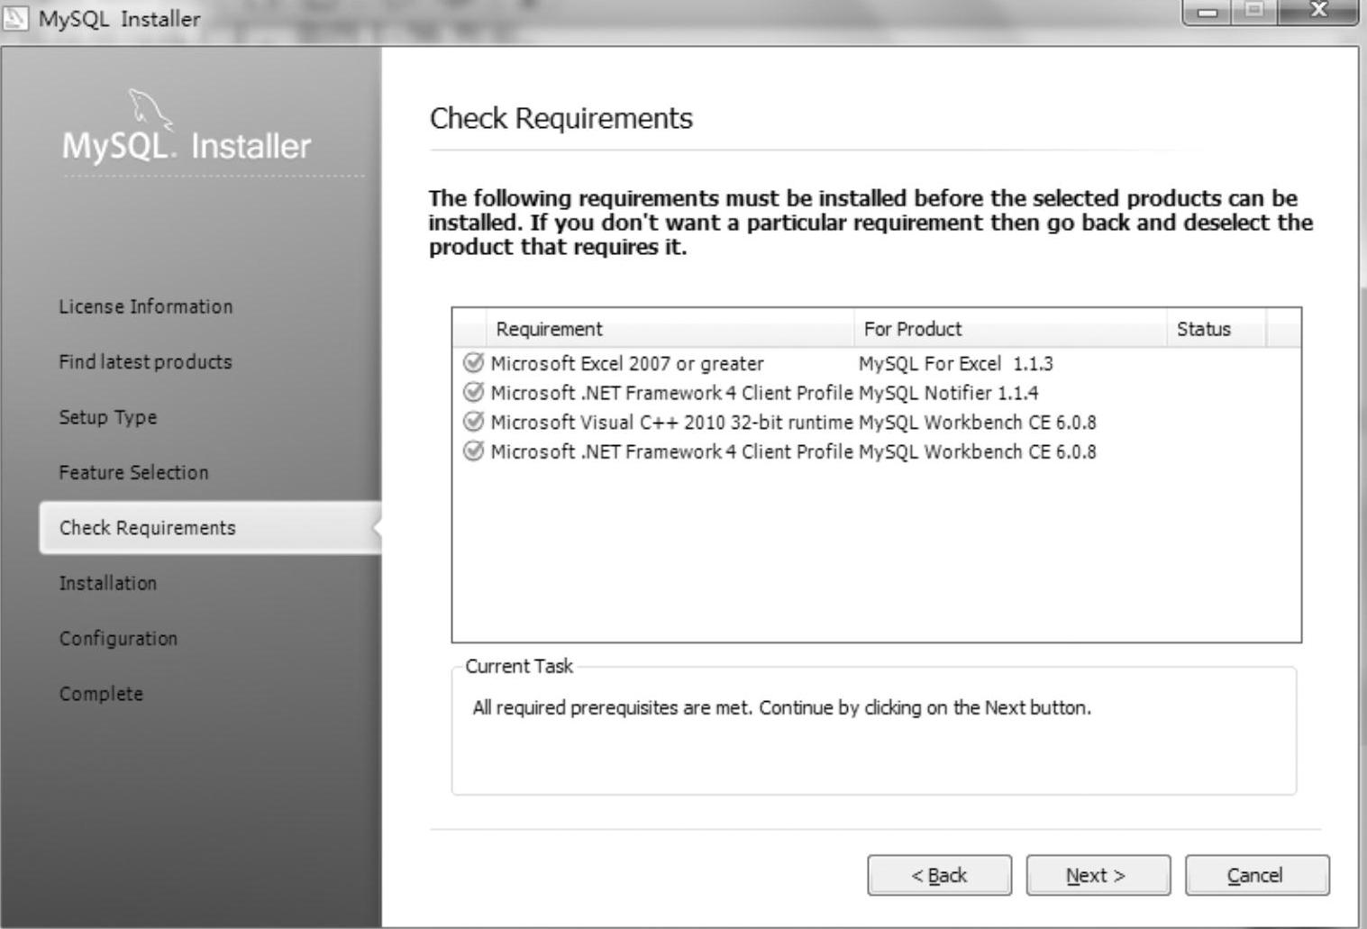The height and width of the screenshot is (929, 1367).
Task: Select 'Microsoft Visual C++ 2010 32-bit runtime' row
Action: pyautogui.click(x=877, y=422)
